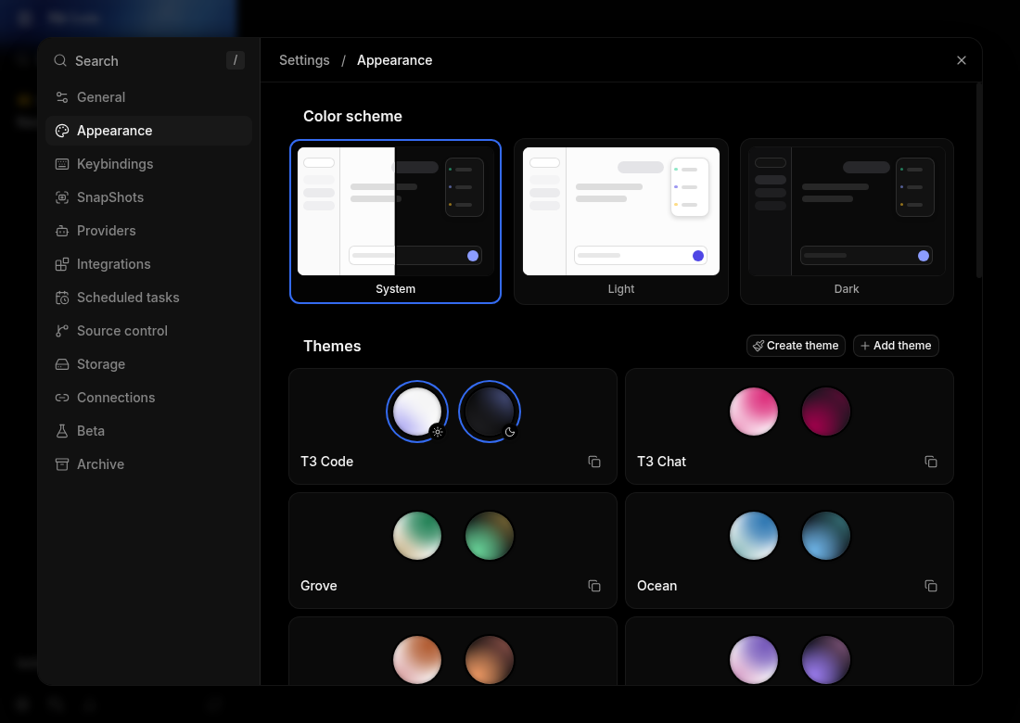Click the Connections link icon

click(x=62, y=398)
